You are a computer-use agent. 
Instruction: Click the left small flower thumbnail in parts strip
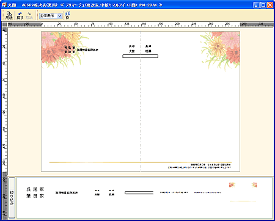tap(232, 185)
